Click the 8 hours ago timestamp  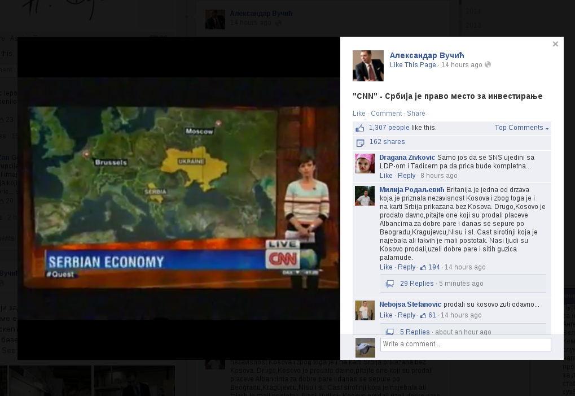[439, 176]
